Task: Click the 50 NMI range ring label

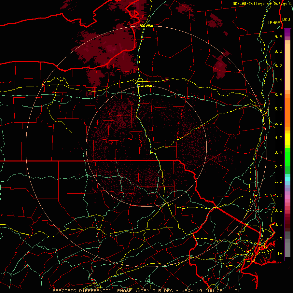Action: 146,86
